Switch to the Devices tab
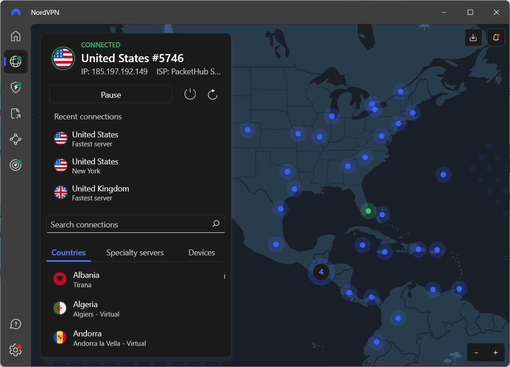510x367 pixels. click(202, 253)
